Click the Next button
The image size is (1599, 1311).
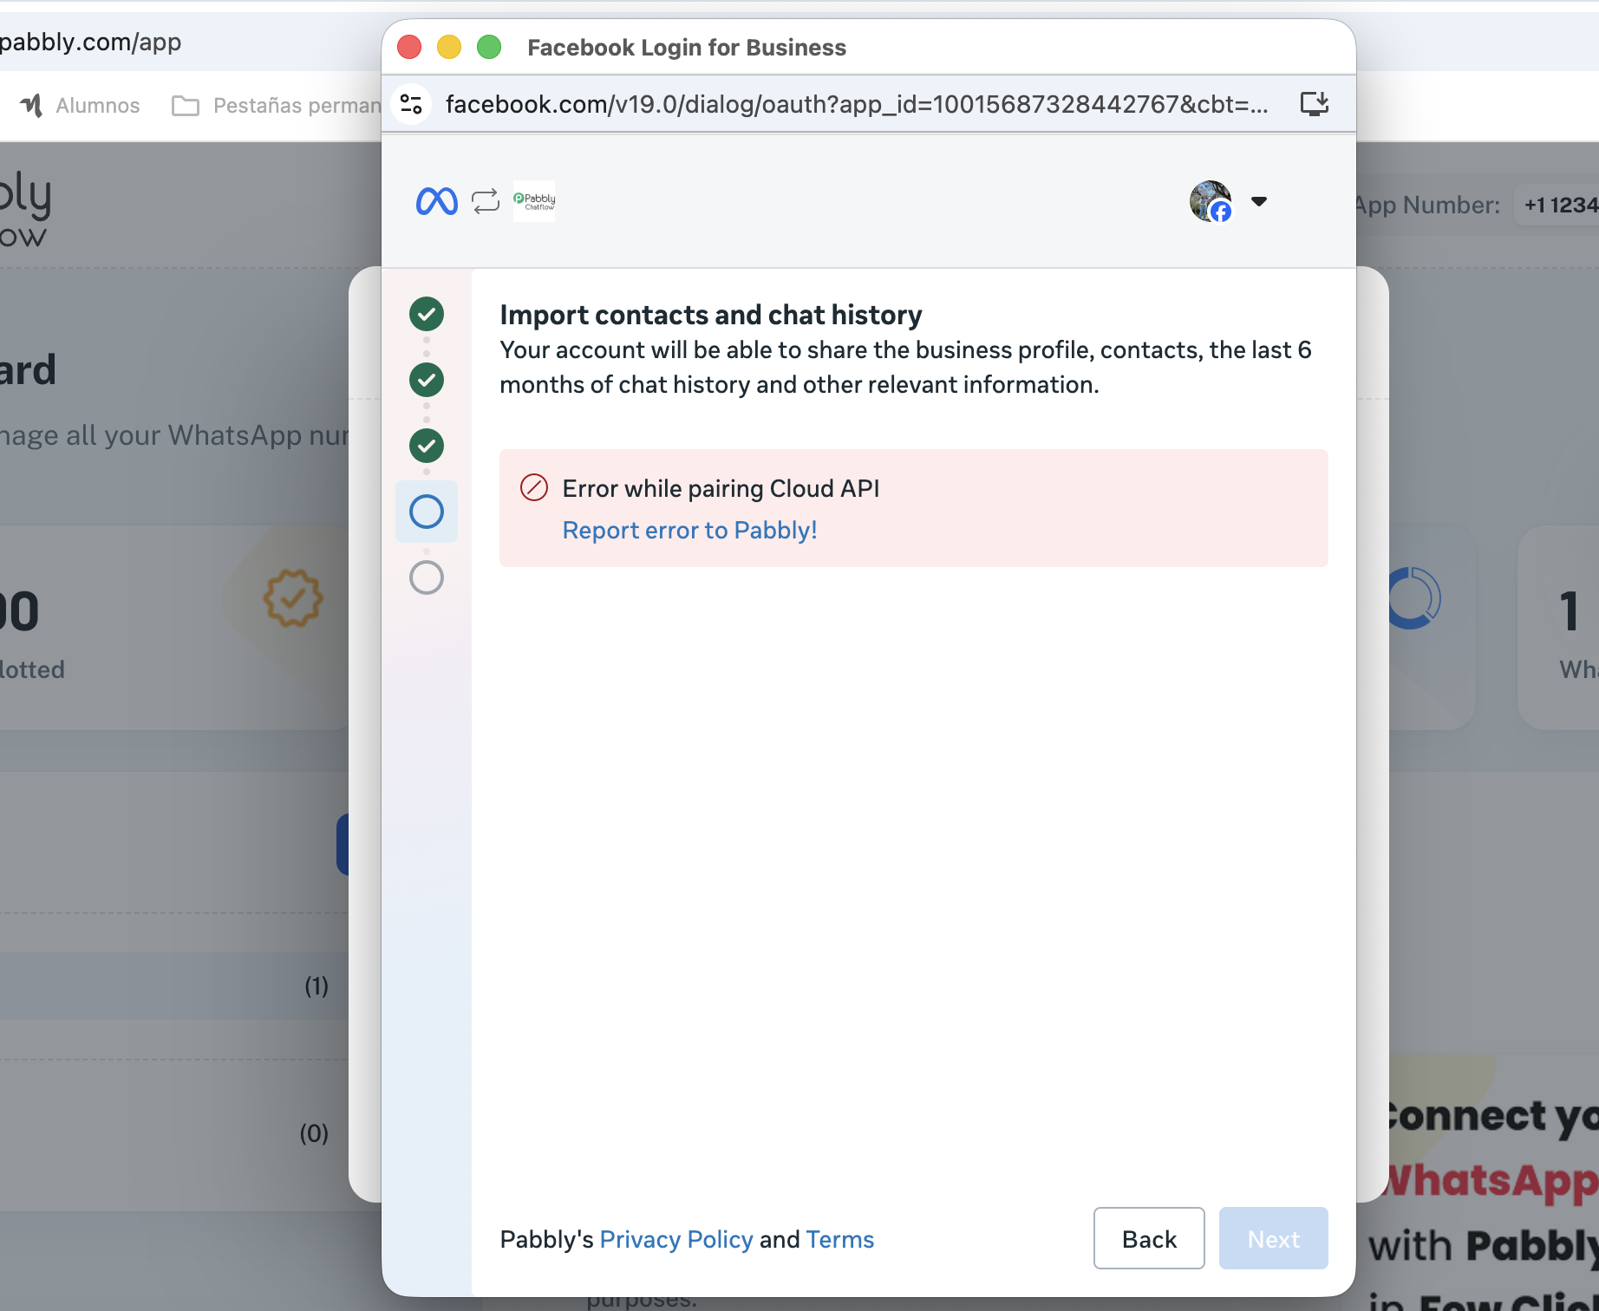(1274, 1238)
